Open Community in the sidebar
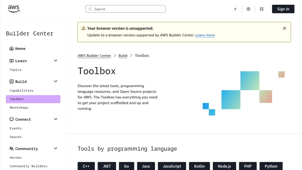The height and width of the screenshot is (170, 302). pos(27,149)
